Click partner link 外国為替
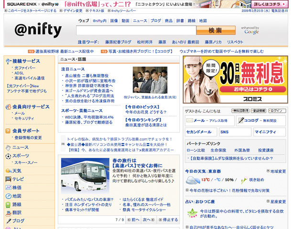 click(242, 150)
